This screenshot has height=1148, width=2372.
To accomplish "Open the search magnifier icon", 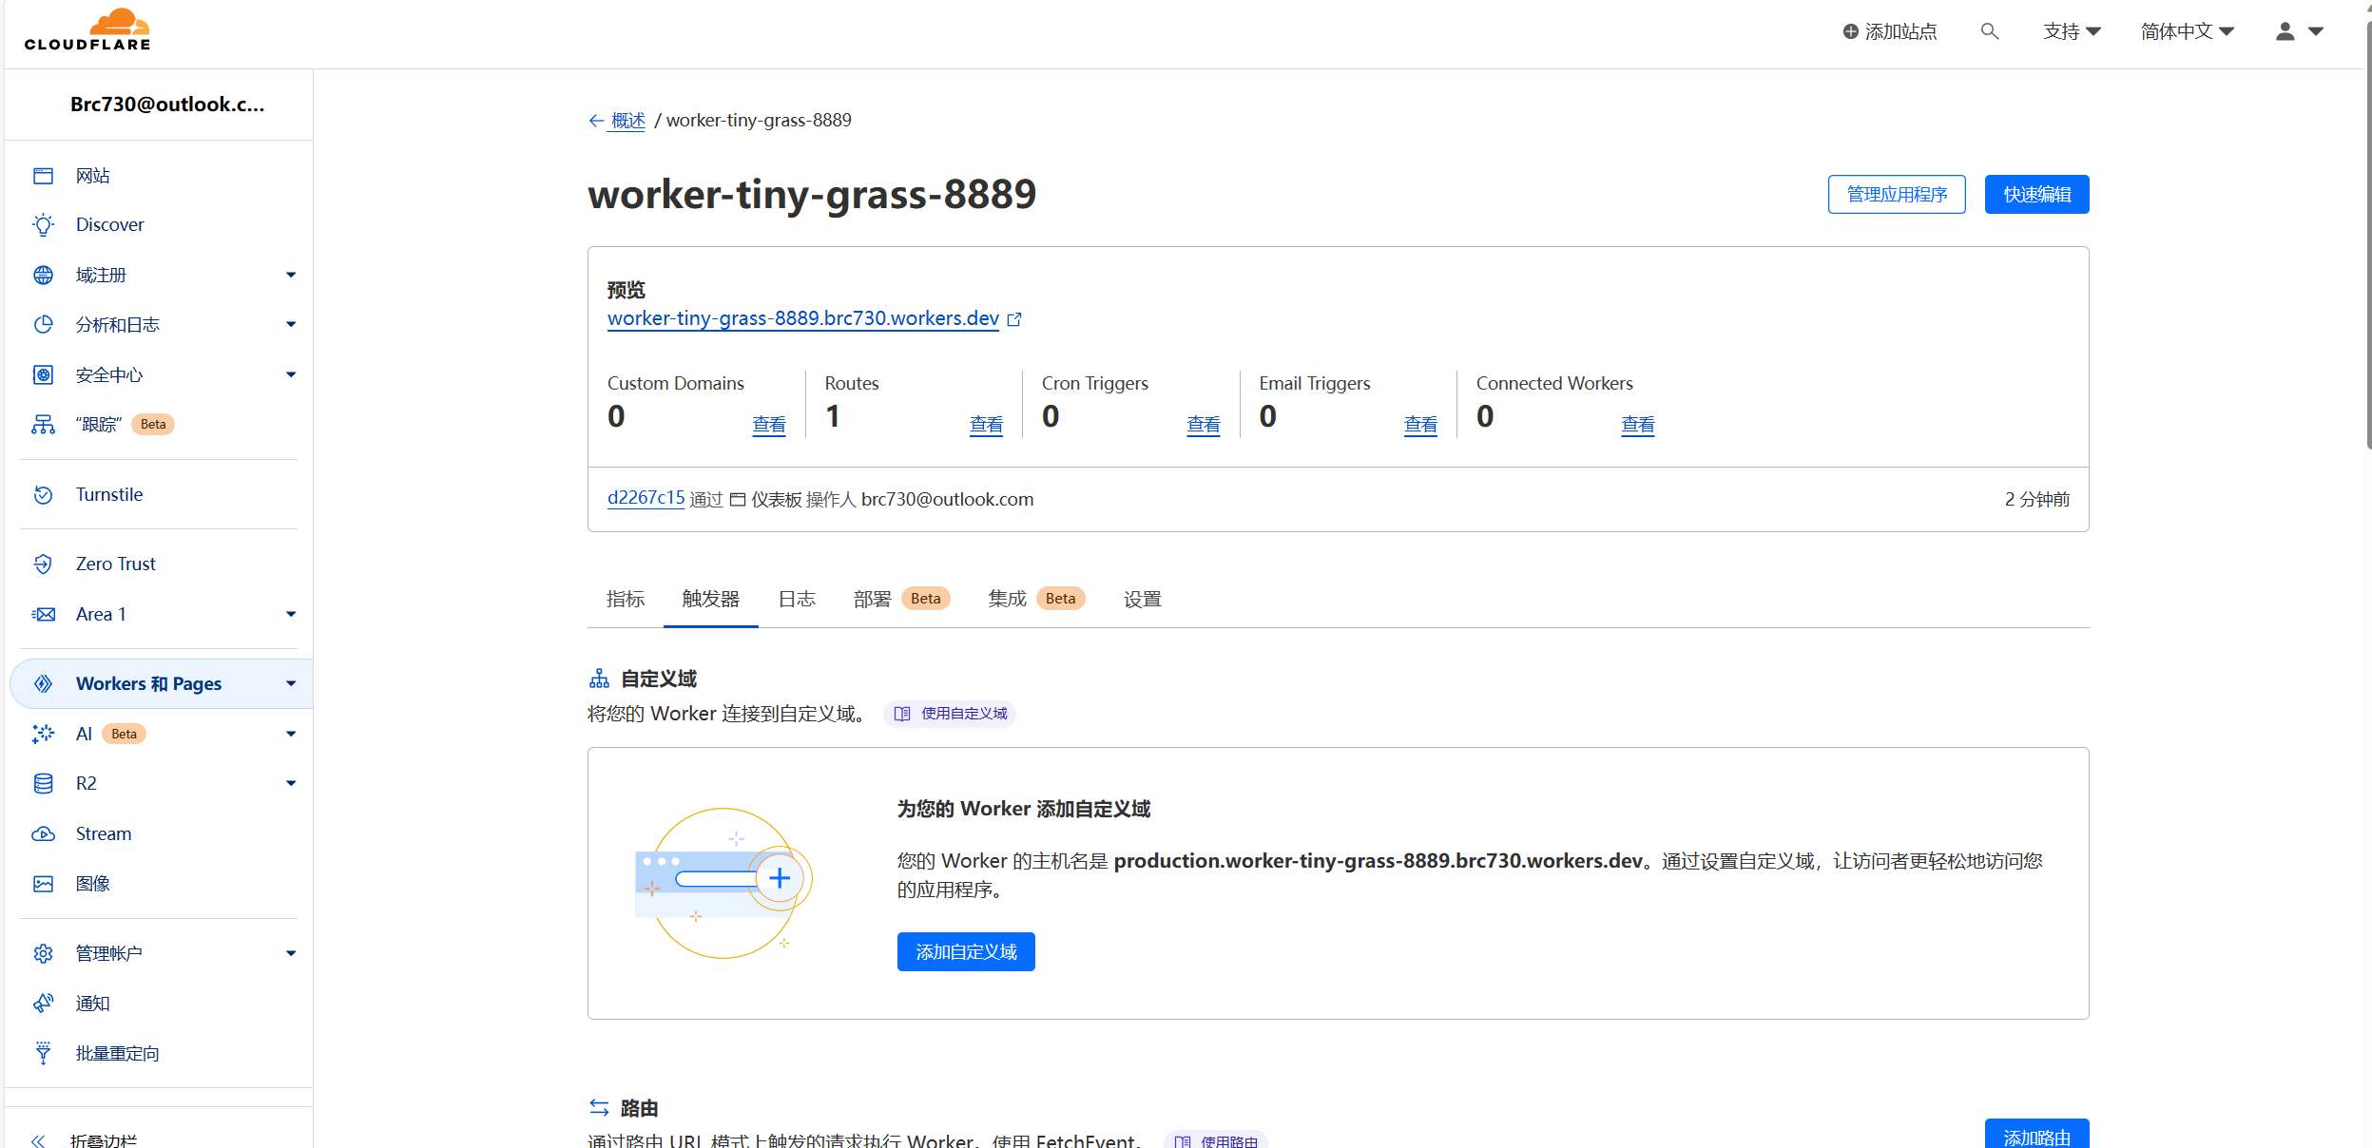I will coord(1989,31).
